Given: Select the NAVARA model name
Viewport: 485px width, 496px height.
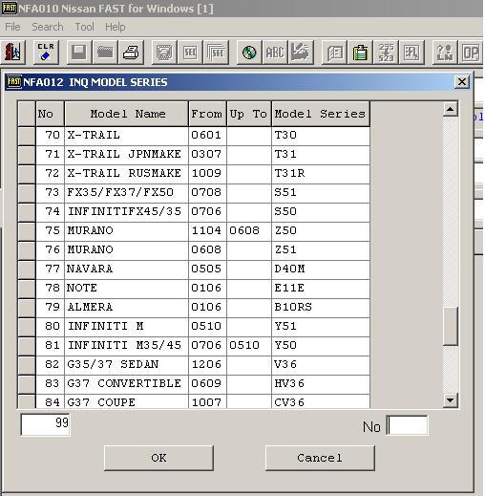Looking at the screenshot, I should [126, 270].
